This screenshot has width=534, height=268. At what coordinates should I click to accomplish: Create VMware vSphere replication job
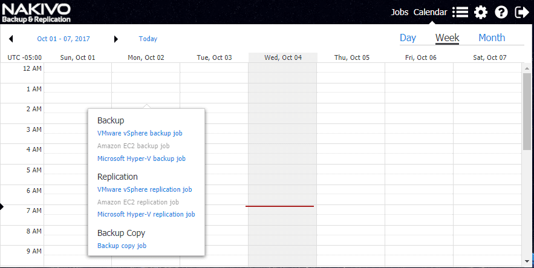pos(145,189)
